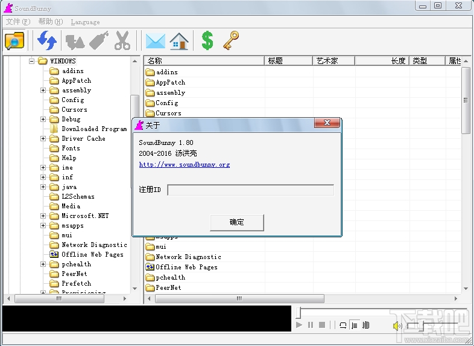This screenshot has height=346, width=474.
Task: Mute sound with the speaker icon
Action: point(397,325)
